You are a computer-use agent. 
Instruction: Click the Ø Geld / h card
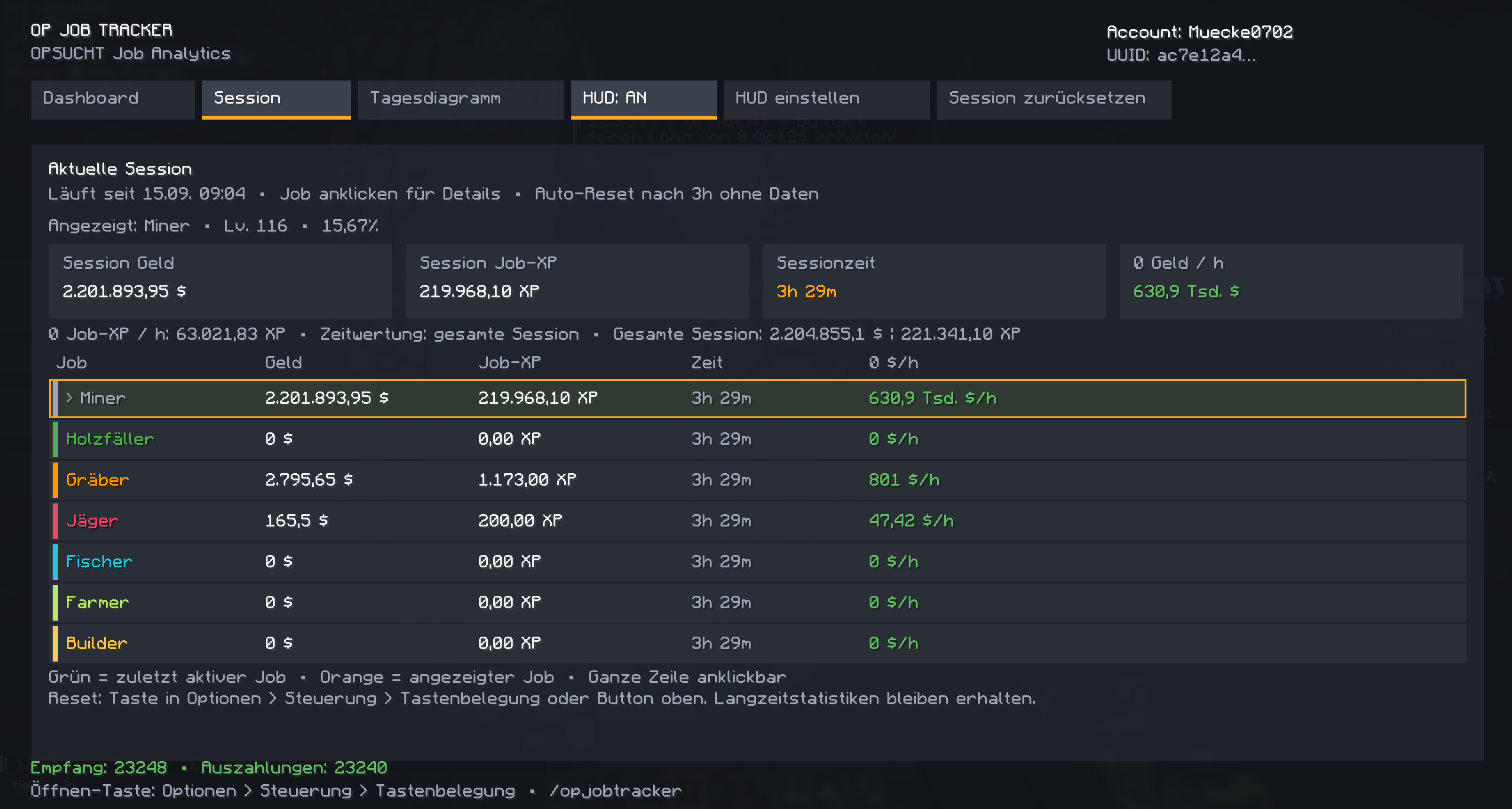click(x=1291, y=281)
